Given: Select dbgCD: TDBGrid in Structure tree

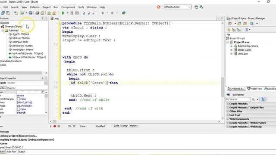Looking at the screenshot, I should (21, 34).
